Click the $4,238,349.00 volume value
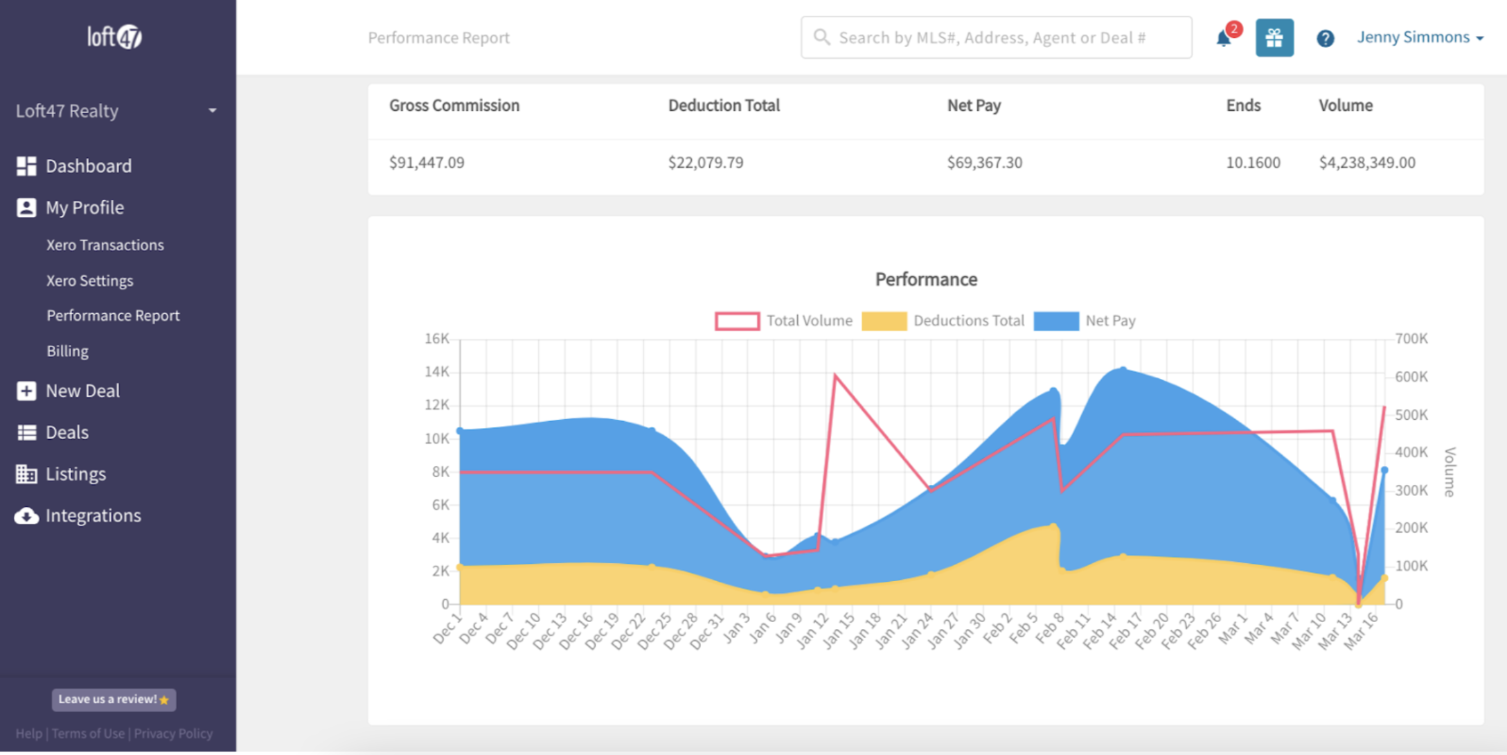 1367,163
